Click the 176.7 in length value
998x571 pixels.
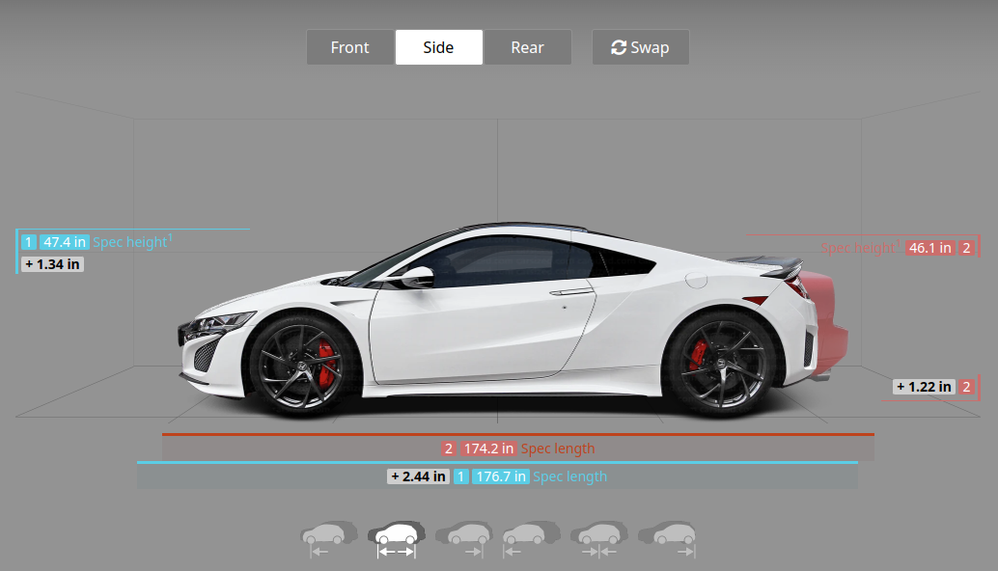pos(501,476)
